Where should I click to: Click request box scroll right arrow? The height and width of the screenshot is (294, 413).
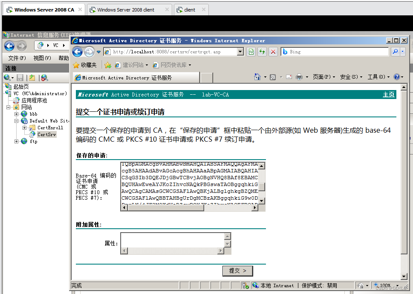coord(254,208)
